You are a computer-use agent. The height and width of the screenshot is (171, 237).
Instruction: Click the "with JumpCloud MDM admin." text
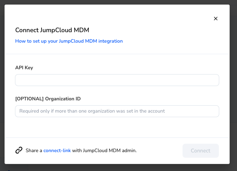[104, 151]
